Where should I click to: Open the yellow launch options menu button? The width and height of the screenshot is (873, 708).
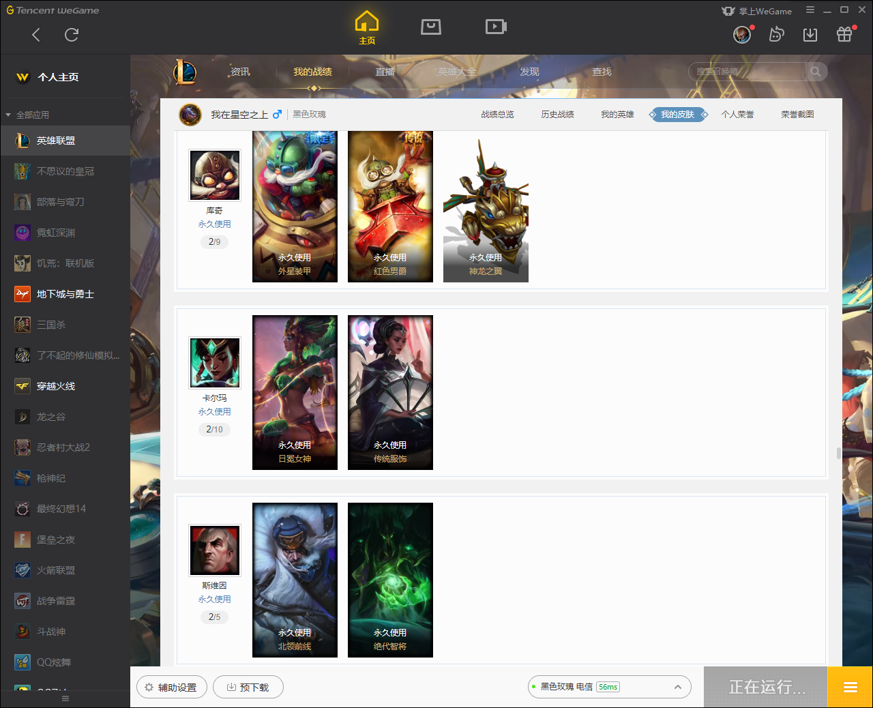(x=850, y=687)
